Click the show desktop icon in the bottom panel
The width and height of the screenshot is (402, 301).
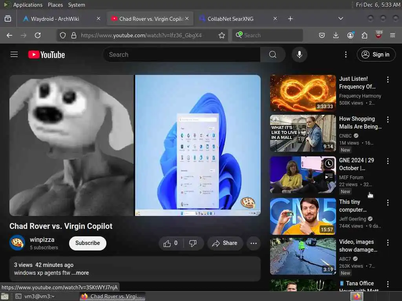coord(5,296)
